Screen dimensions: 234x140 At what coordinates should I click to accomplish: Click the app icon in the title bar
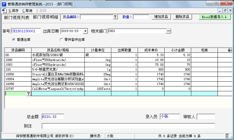click(x=4, y=3)
